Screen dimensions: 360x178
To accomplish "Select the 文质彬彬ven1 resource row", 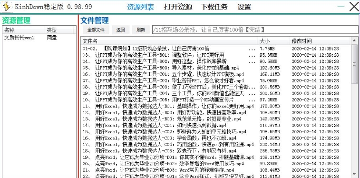I will click(x=39, y=38).
